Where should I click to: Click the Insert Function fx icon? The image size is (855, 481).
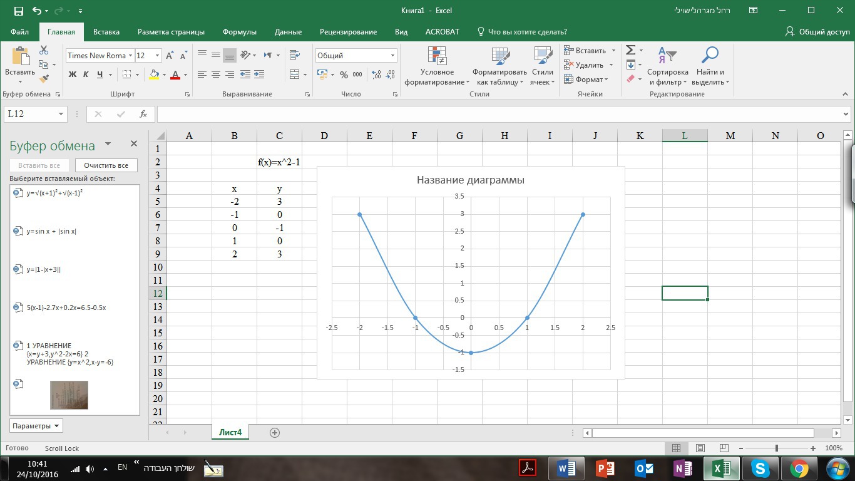[143, 114]
